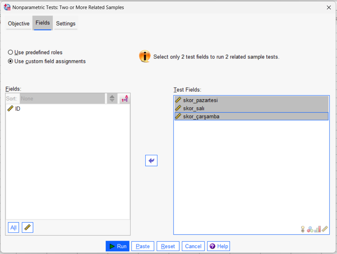
Task: Click the ruler icon beside skor_pazartesi
Action: 178,101
